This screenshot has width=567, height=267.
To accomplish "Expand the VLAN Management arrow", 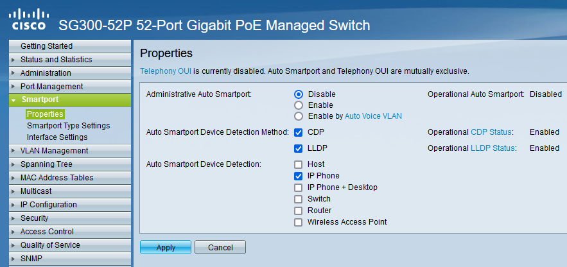I will click(x=13, y=151).
